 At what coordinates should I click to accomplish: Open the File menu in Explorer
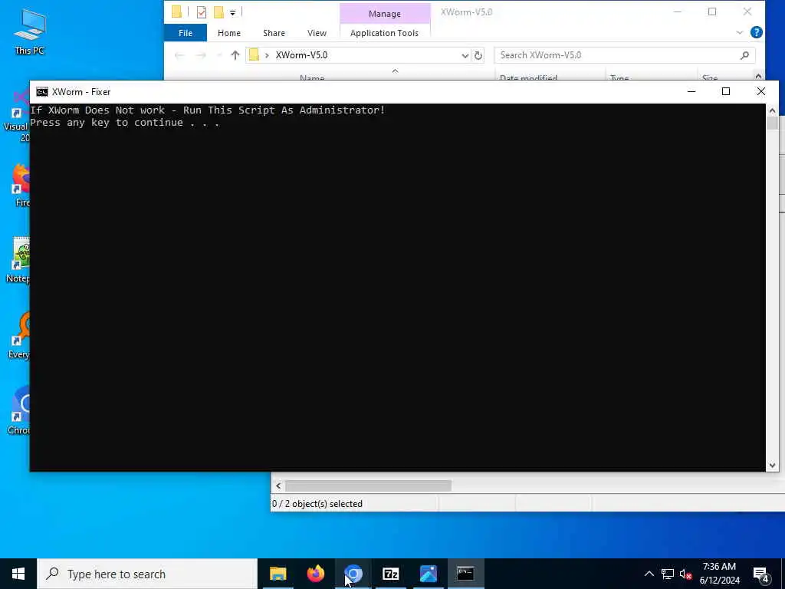[x=186, y=32]
